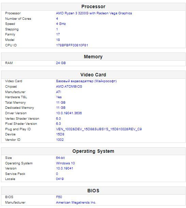The image size is (186, 208).
Task: Click the Dedicated Memory label
Action: (19, 108)
